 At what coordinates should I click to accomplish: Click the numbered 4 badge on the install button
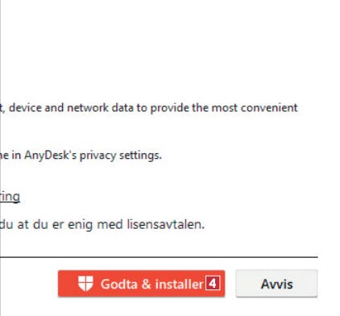point(213,283)
